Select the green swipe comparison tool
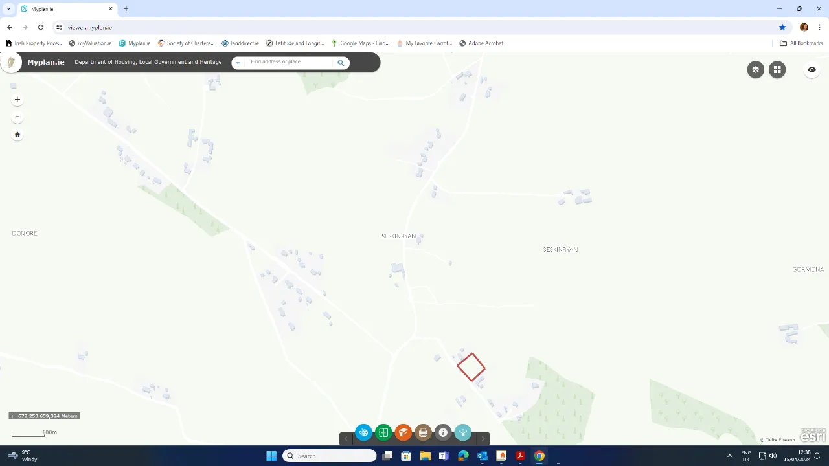Screen dimensions: 829x466 point(383,432)
